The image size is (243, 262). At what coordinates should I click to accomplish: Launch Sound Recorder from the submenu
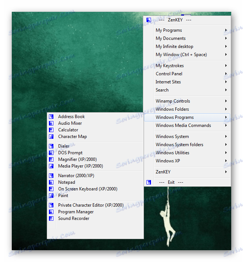pos(95,218)
